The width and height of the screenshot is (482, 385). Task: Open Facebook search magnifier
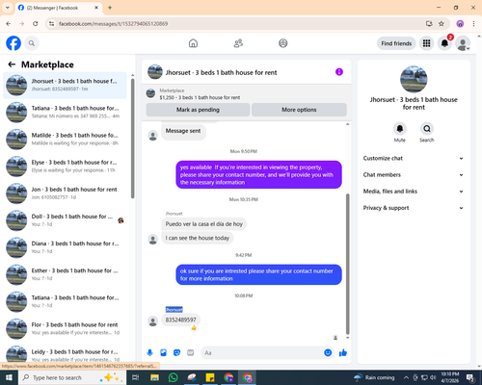click(32, 43)
